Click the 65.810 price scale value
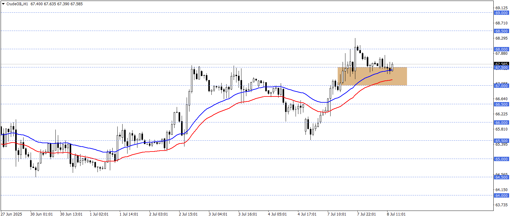 (501, 129)
